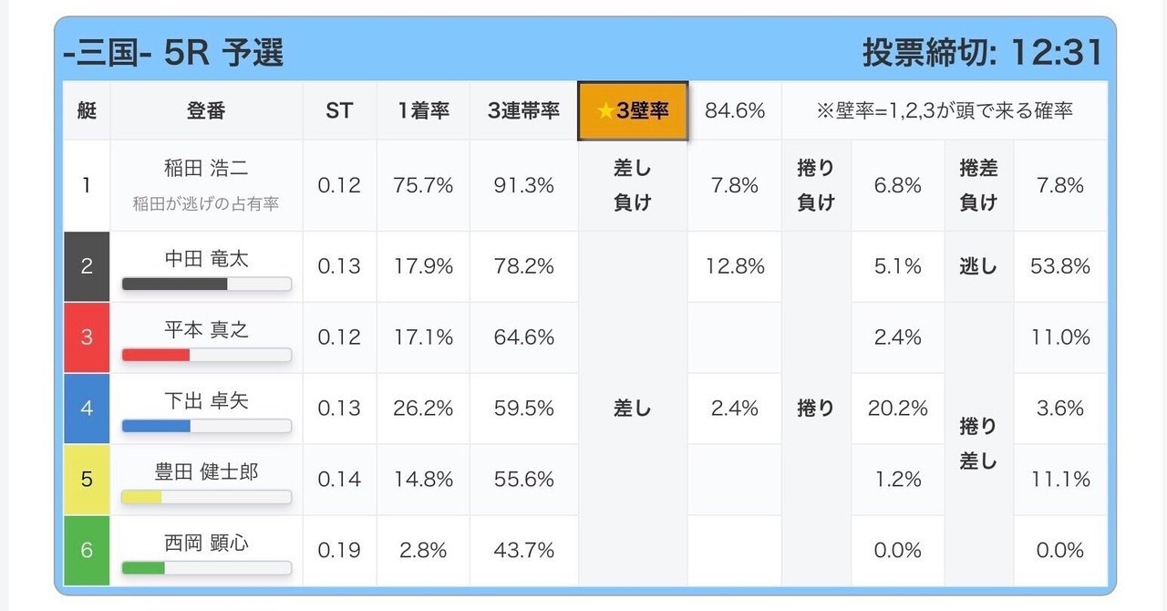
Task: Click the 登番 column header
Action: point(206,110)
